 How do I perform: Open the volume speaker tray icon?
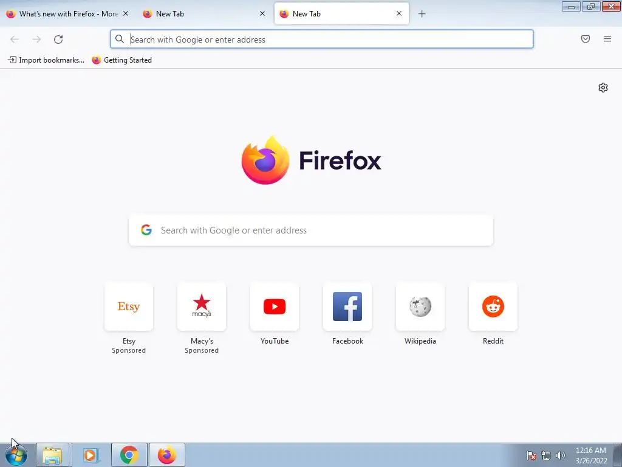click(561, 455)
